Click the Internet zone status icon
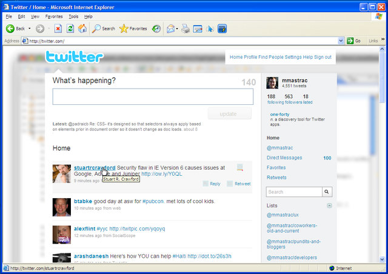This screenshot has width=388, height=274. coord(332,269)
